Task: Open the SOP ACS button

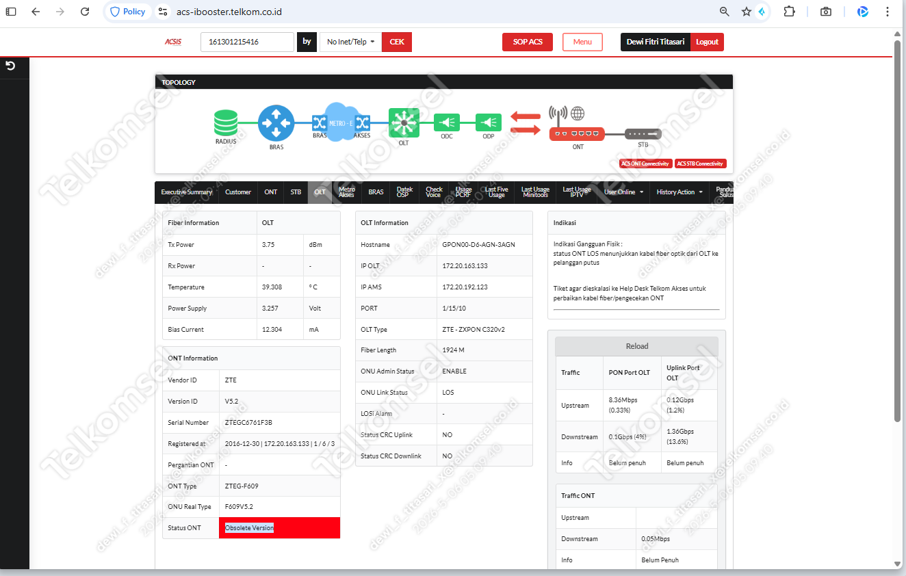Action: point(528,42)
